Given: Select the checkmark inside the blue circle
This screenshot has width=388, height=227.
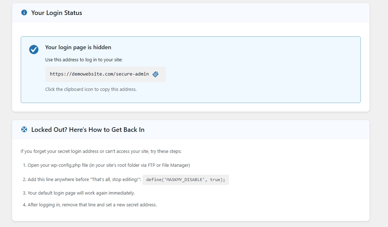Looking at the screenshot, I should (34, 50).
